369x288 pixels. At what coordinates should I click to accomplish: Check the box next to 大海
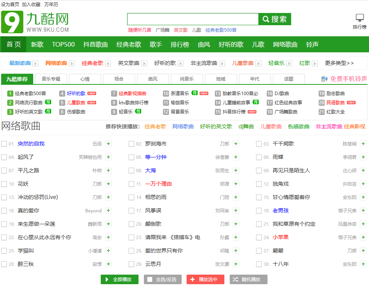(x=131, y=170)
